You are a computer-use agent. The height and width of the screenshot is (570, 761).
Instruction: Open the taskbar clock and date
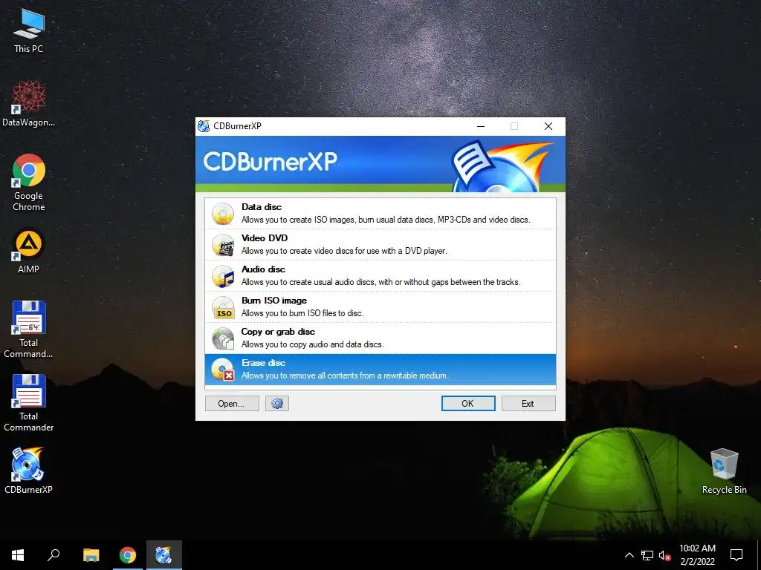pos(697,555)
